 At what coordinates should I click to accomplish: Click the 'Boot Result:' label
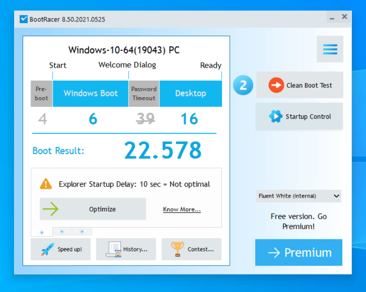(58, 151)
